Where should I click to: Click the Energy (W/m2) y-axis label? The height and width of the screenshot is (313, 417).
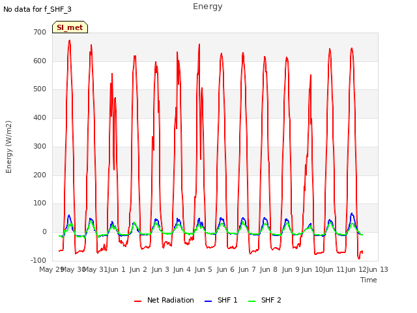pos(8,147)
